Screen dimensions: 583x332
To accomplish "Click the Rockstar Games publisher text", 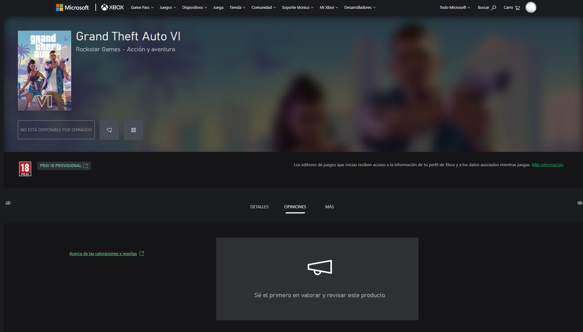I will (98, 49).
